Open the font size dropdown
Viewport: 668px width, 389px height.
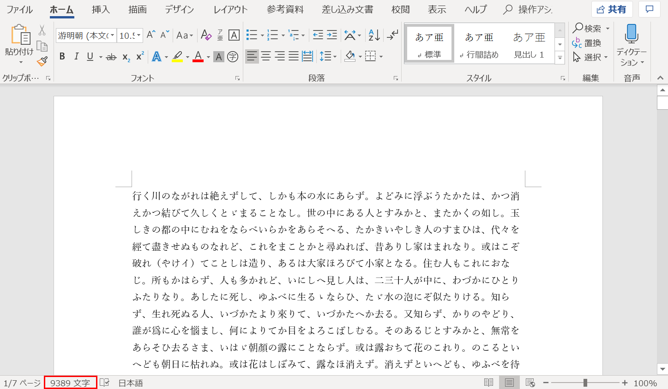click(139, 35)
